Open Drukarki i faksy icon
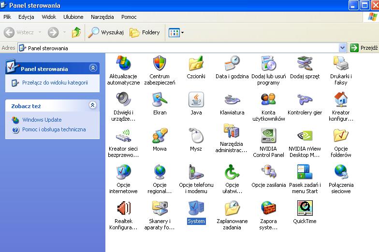This screenshot has width=379, height=252. [341, 63]
